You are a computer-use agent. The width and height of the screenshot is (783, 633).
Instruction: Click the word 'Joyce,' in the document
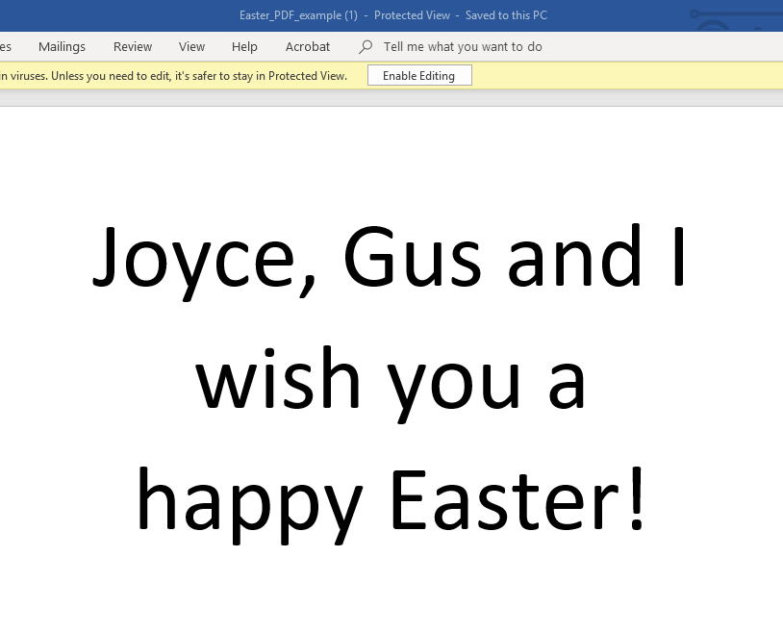[204, 262]
